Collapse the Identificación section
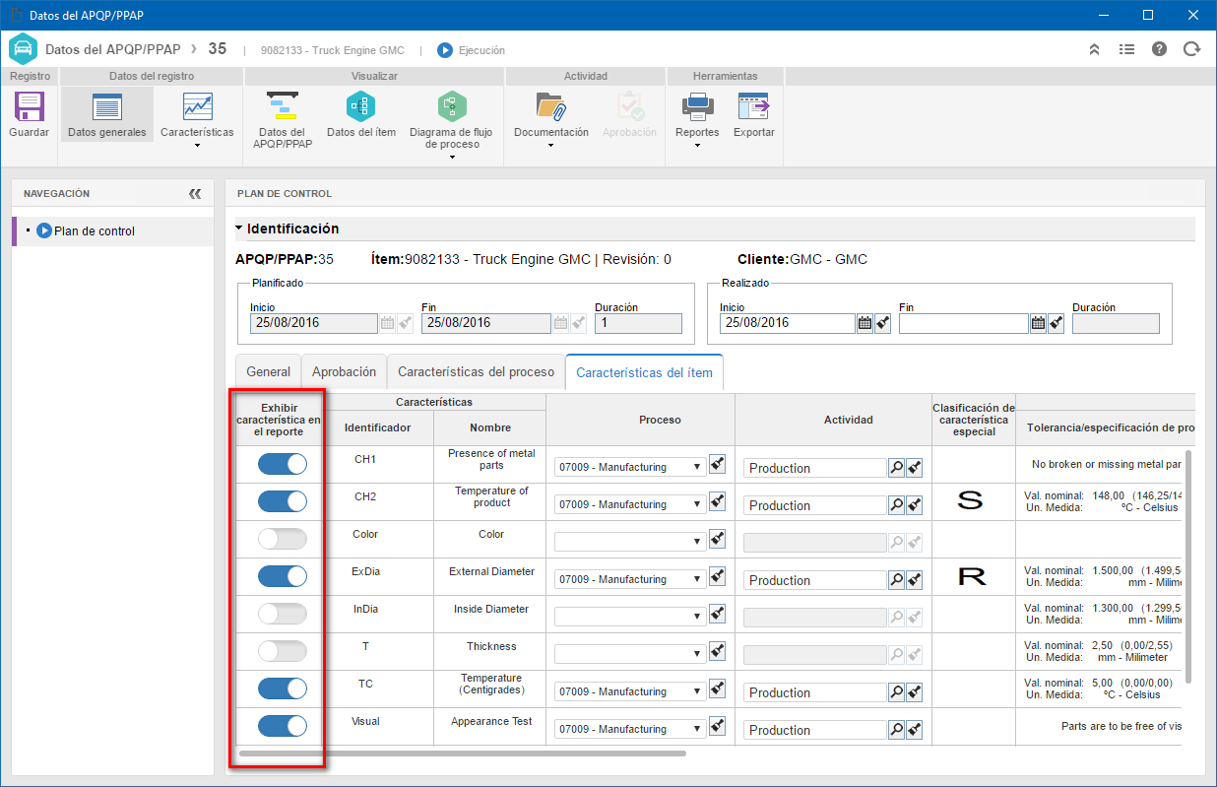1217x787 pixels. pos(240,229)
